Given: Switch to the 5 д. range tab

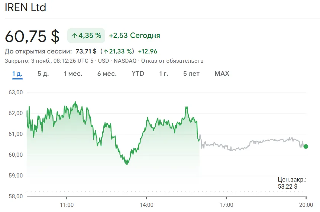Looking at the screenshot, I should pyautogui.click(x=43, y=74).
